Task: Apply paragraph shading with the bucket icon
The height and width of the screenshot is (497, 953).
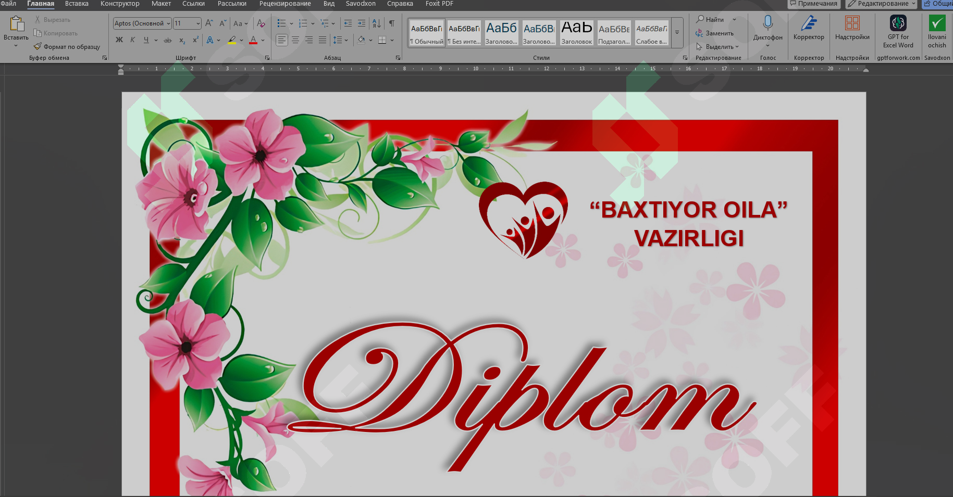Action: tap(361, 40)
